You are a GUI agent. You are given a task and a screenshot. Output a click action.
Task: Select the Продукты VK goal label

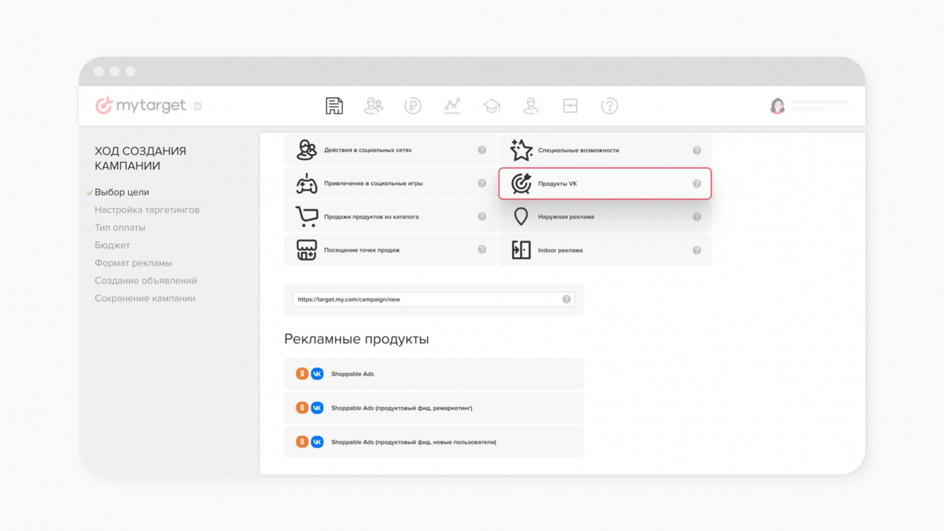pyautogui.click(x=557, y=183)
